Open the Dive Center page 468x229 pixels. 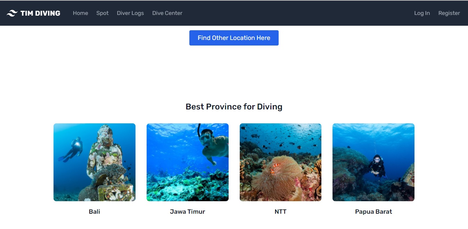coord(167,13)
